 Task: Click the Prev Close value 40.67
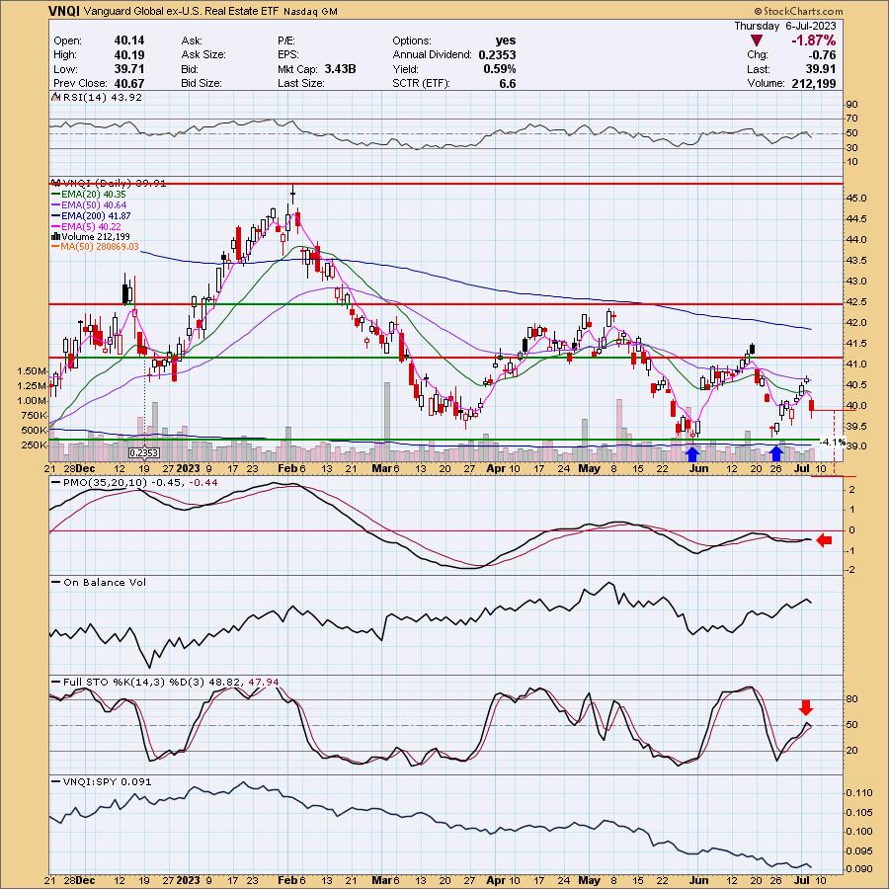pyautogui.click(x=129, y=83)
